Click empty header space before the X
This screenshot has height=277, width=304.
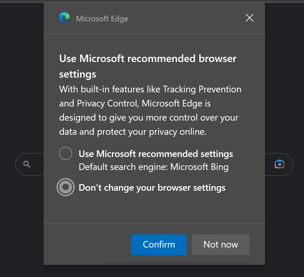click(x=186, y=18)
